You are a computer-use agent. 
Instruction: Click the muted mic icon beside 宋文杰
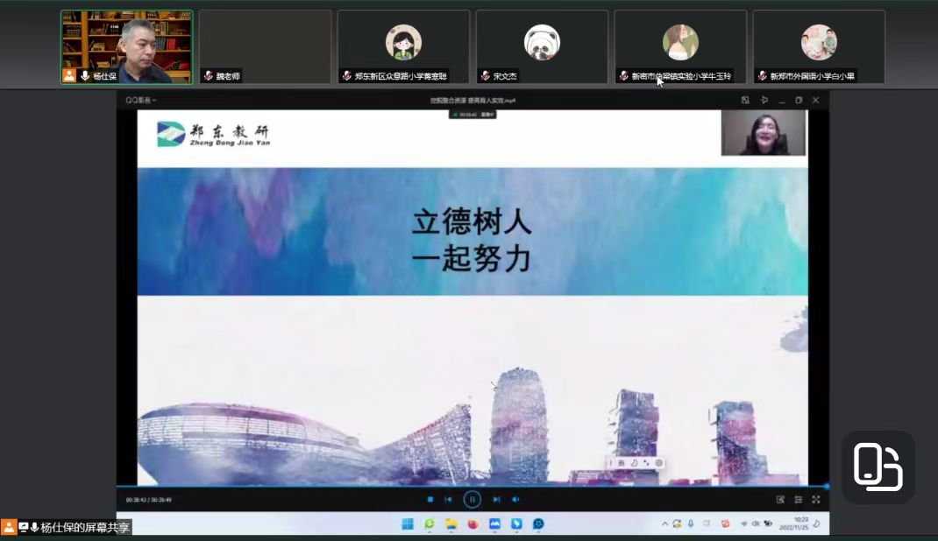point(485,76)
